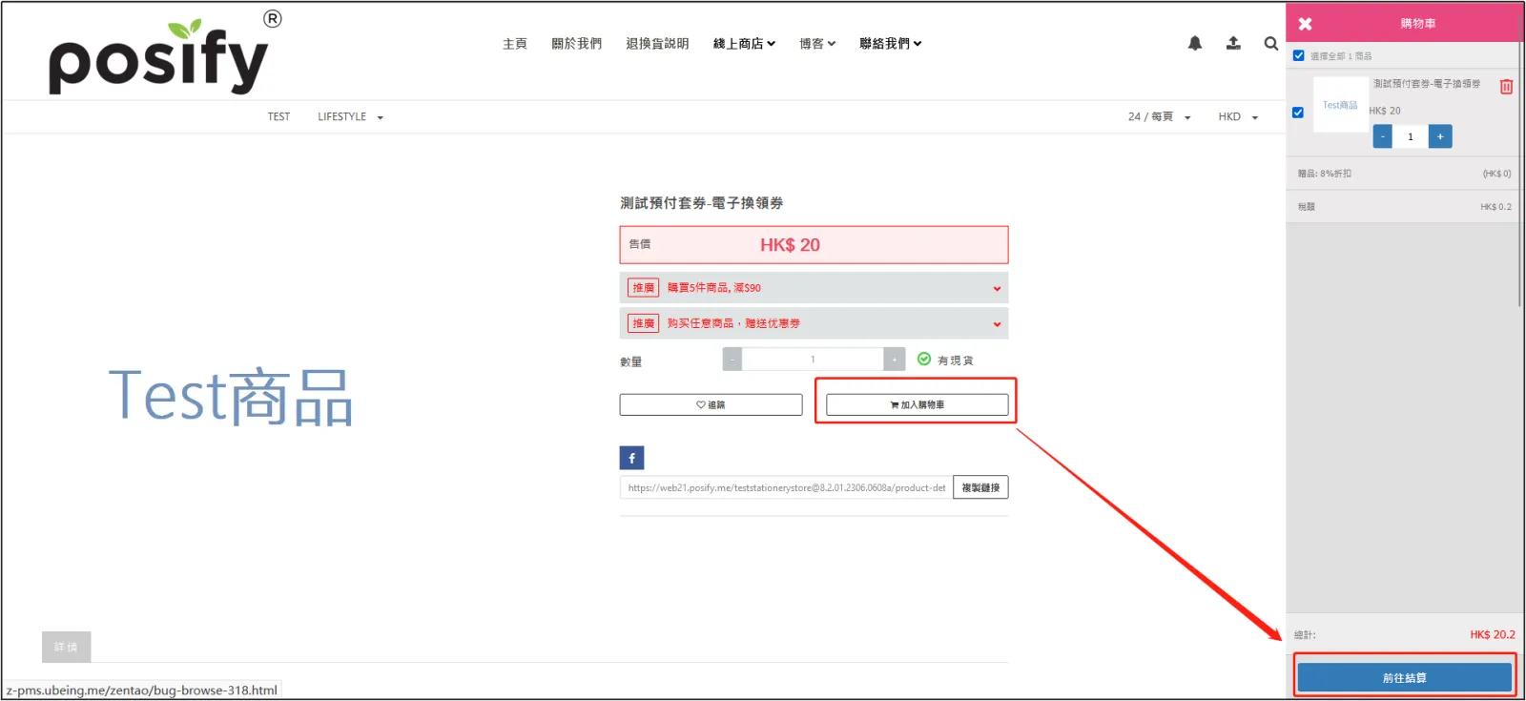
Task: Click the 加入購物車 add to cart button
Action: [x=917, y=404]
